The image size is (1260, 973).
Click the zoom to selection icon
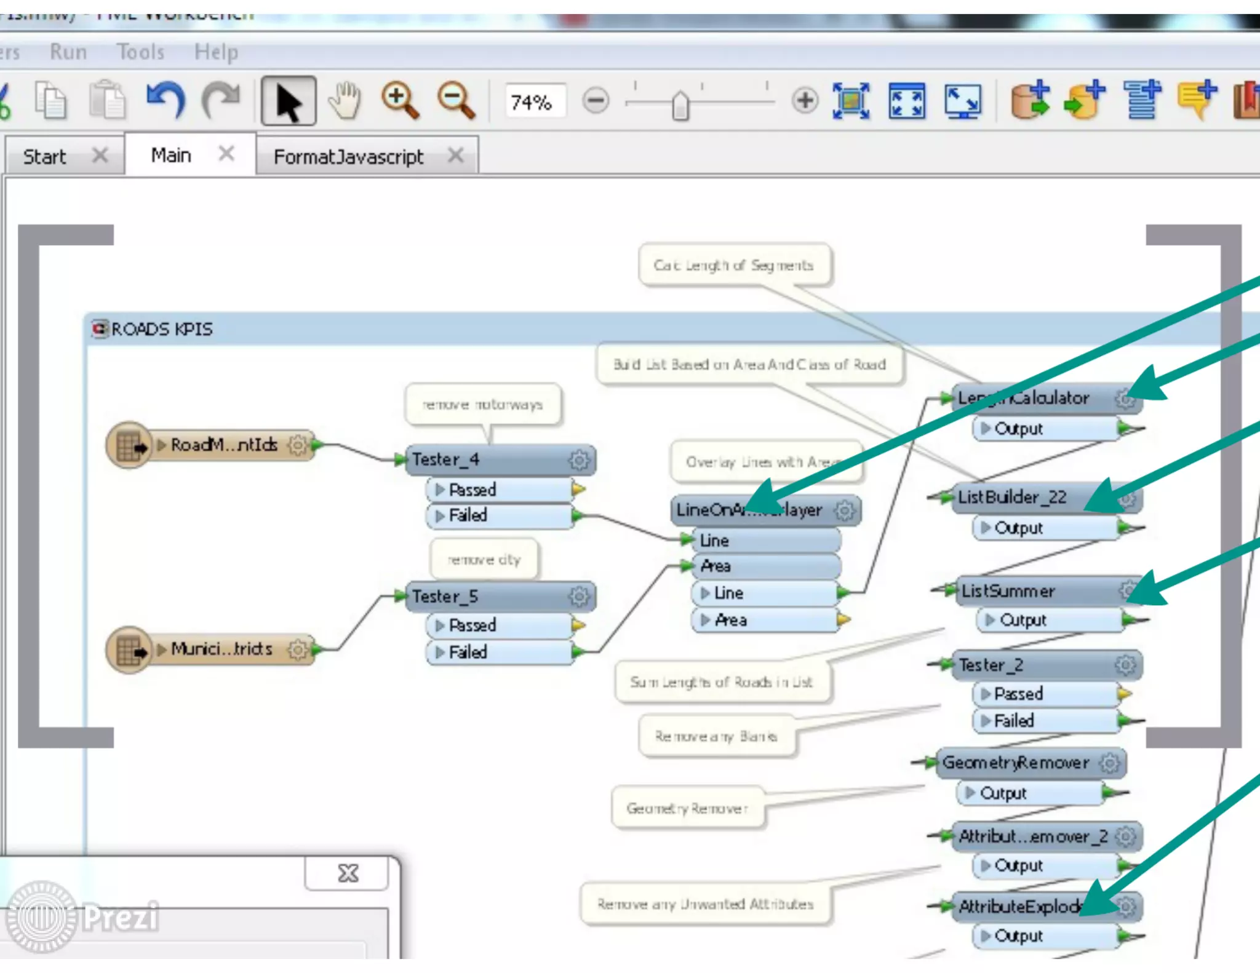pyautogui.click(x=851, y=101)
